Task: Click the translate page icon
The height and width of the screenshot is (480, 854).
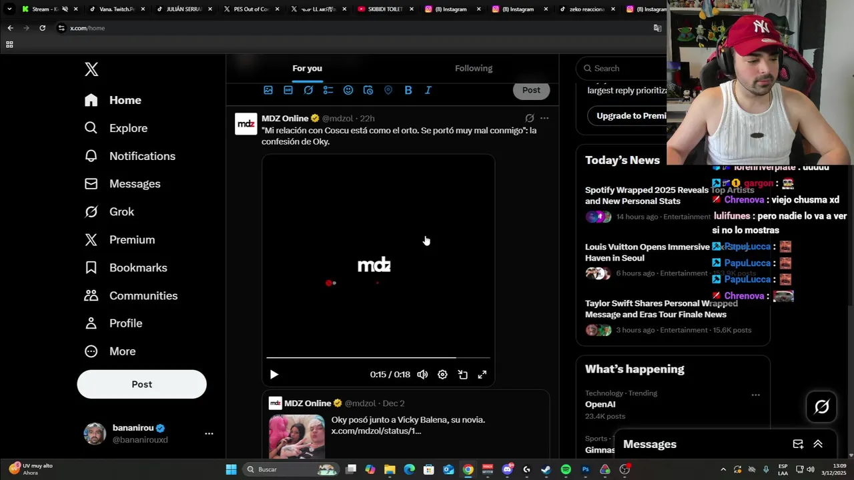Action: click(x=657, y=28)
